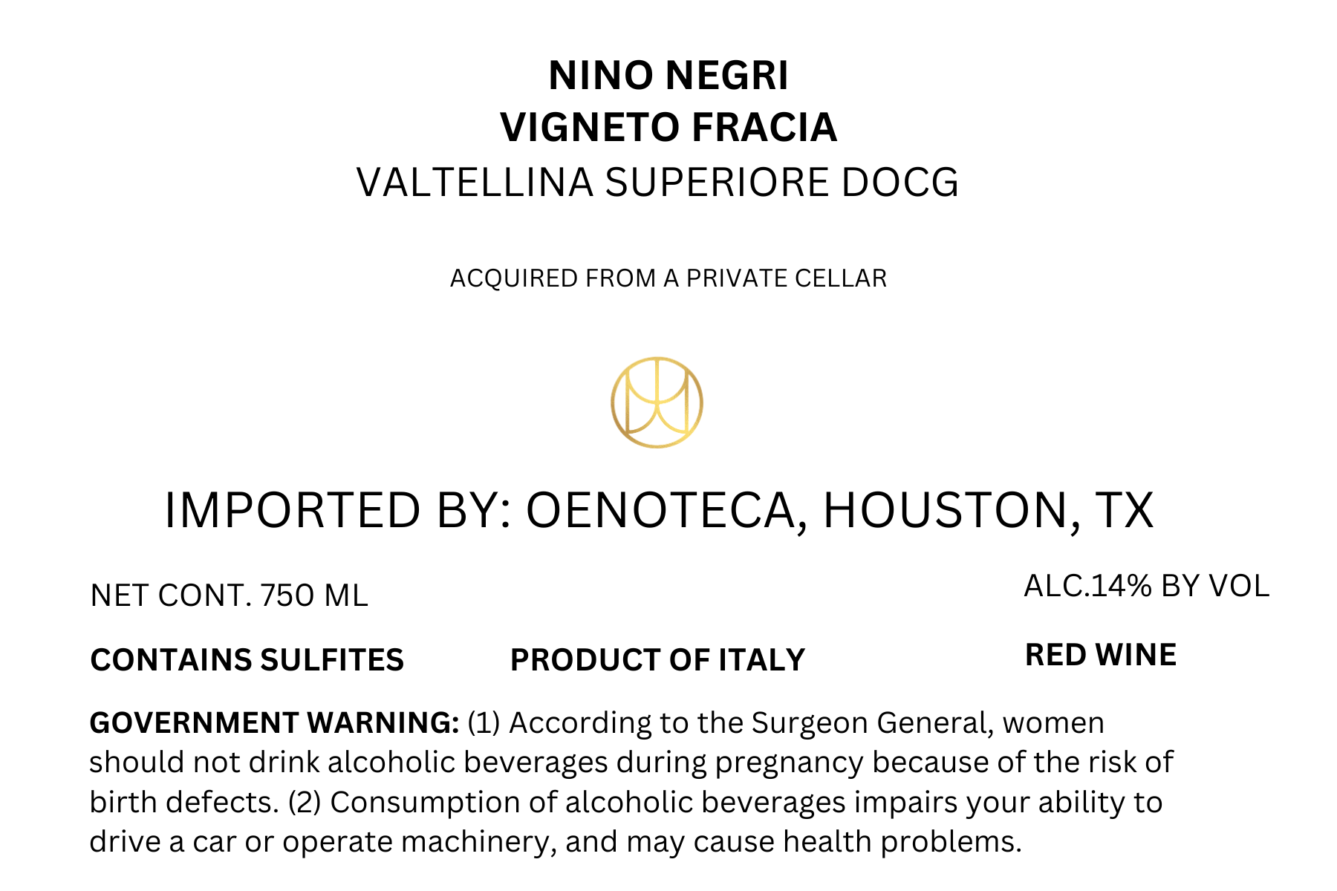Screen dimensions: 1337x891
Task: Select the RED WINE label
Action: pos(1101,655)
